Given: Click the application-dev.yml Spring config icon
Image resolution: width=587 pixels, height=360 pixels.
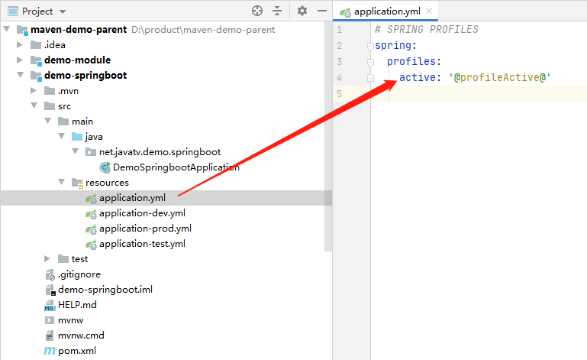Looking at the screenshot, I should 91,213.
